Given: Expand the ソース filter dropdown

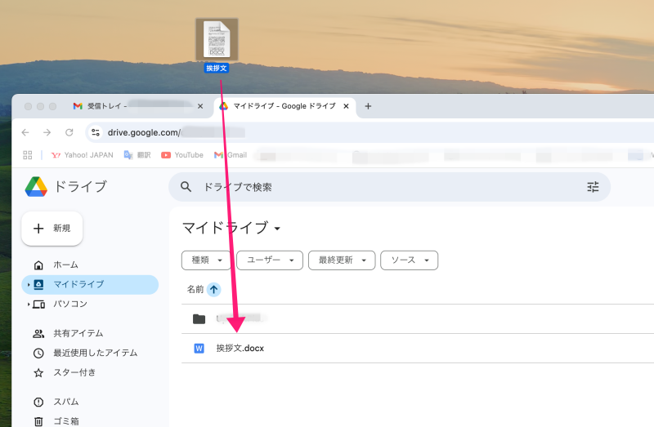Looking at the screenshot, I should (410, 260).
